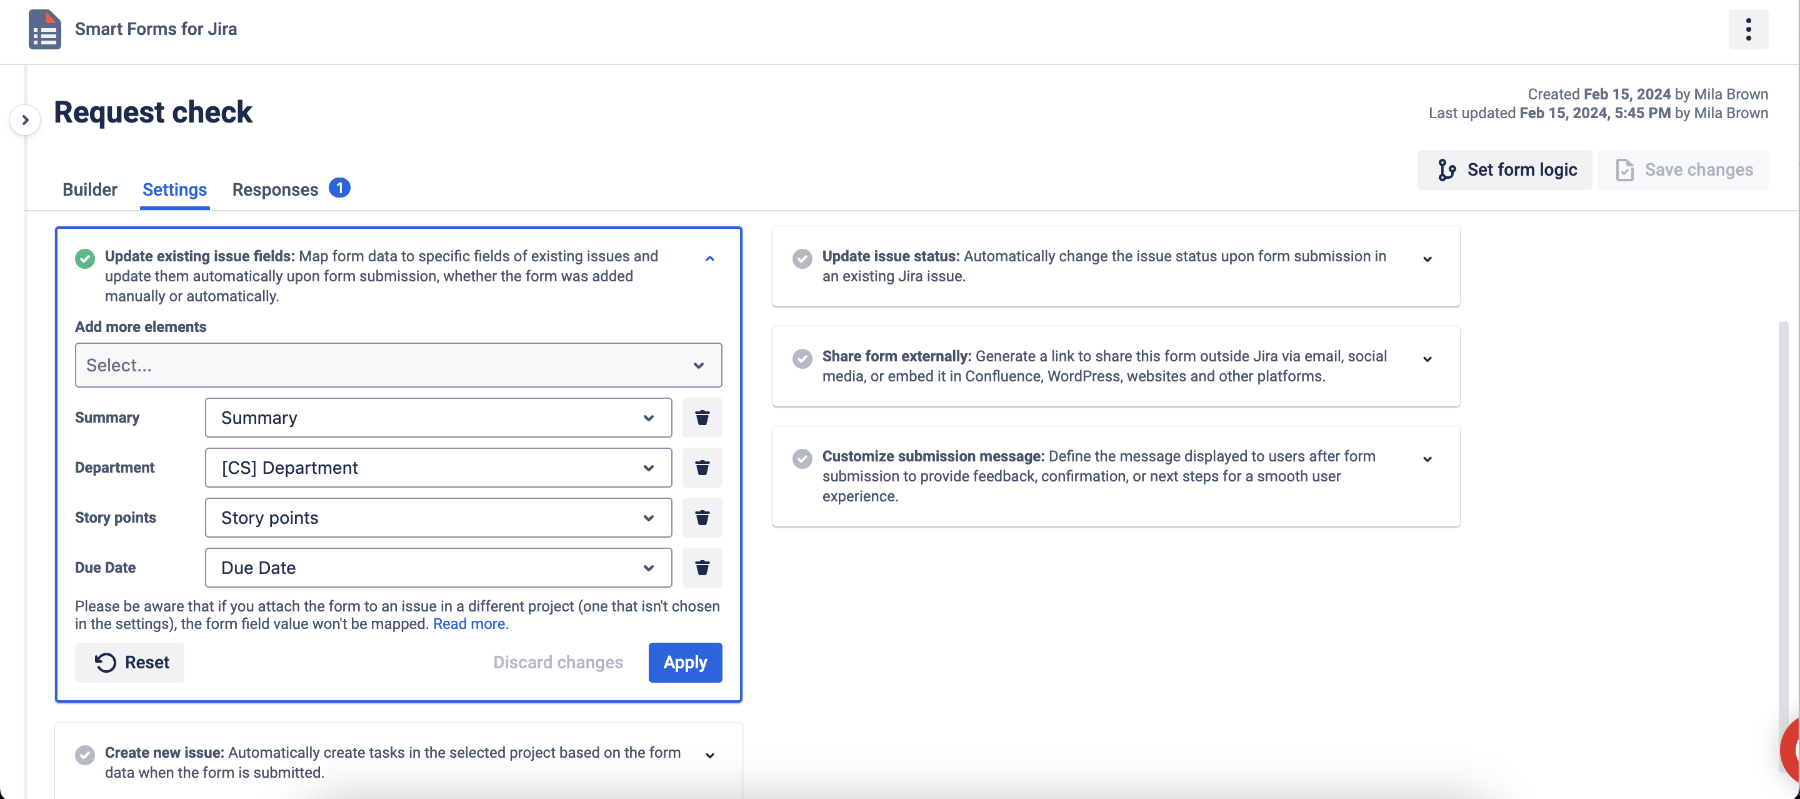
Task: Click the blue Apply button
Action: pos(684,662)
